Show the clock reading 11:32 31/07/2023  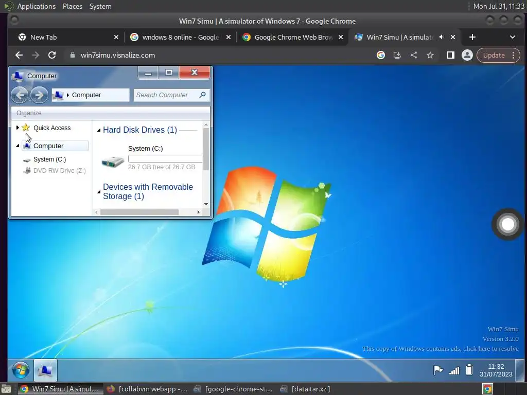pos(496,370)
